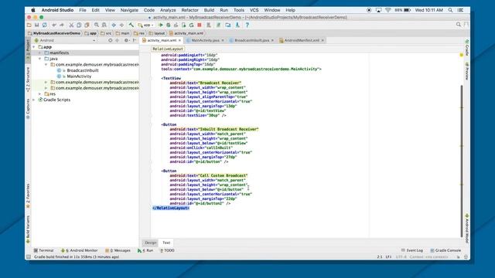Image resolution: width=495 pixels, height=278 pixels.
Task: Open the Build Variants side panel
Action: pos(28,229)
